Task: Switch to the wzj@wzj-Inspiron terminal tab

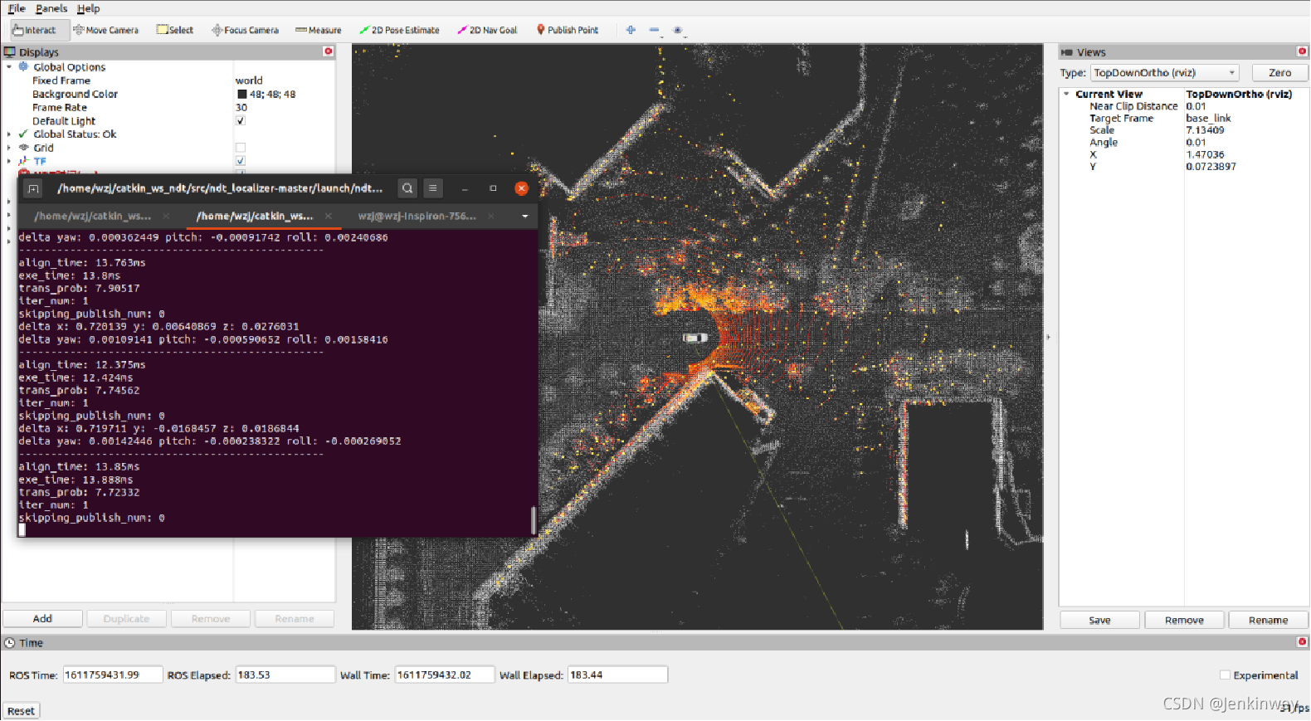Action: click(417, 216)
